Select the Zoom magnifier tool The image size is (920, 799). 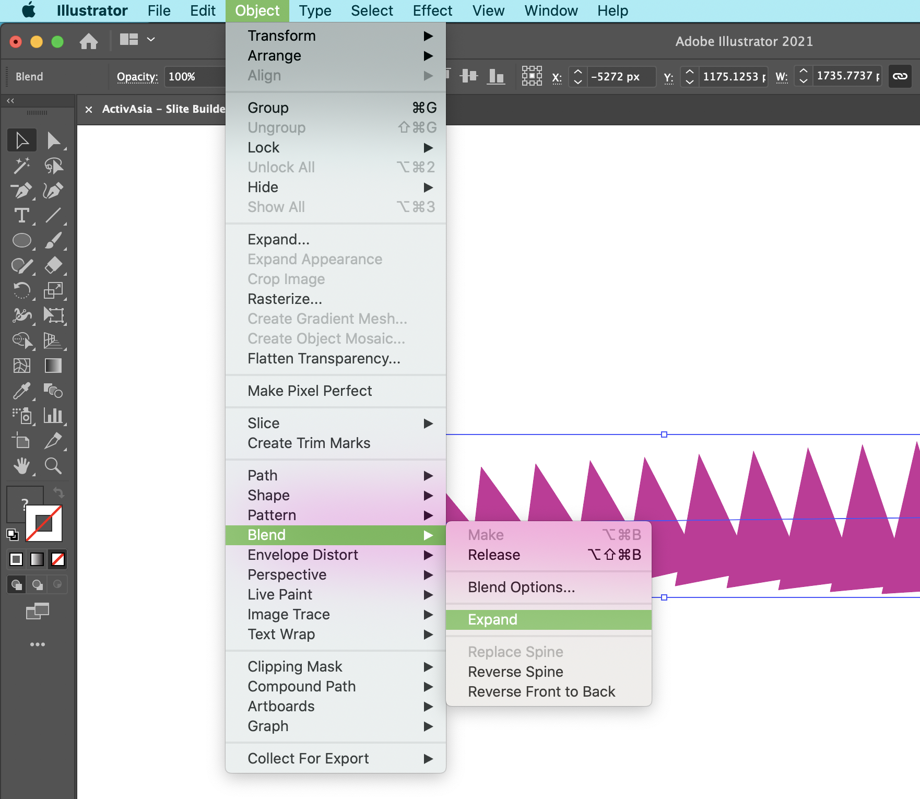click(53, 465)
